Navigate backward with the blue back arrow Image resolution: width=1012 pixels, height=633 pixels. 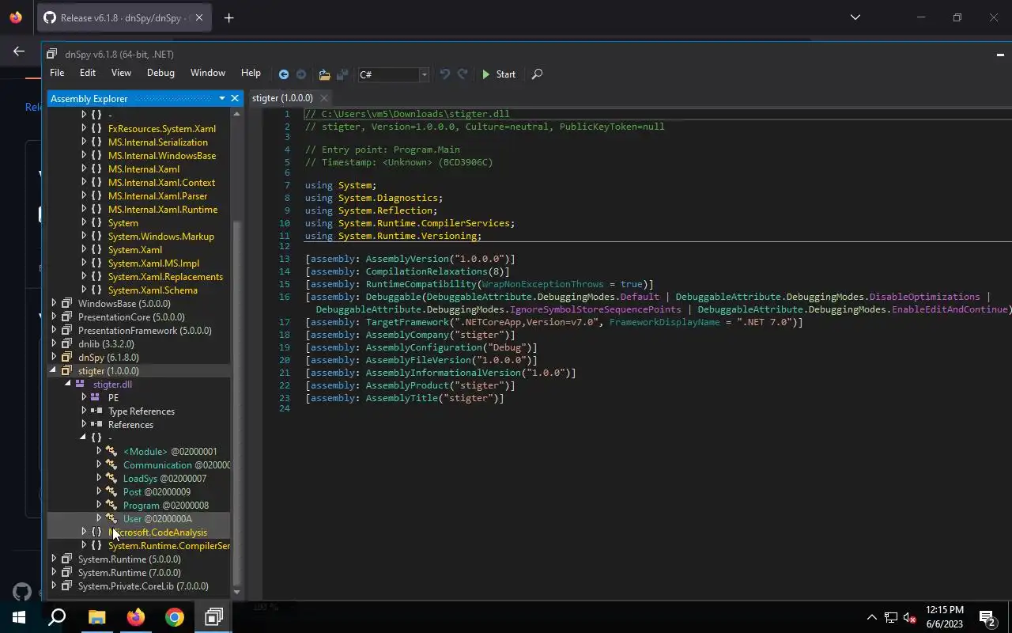point(284,74)
